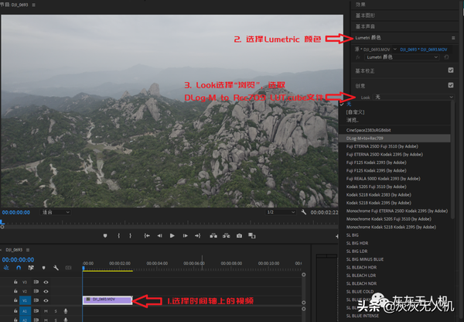Open program monitor wrench settings
The width and height of the screenshot is (464, 322).
pos(304,212)
